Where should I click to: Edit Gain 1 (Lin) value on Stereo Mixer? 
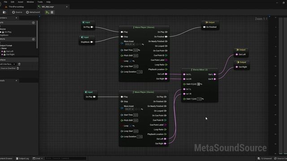click(199, 99)
